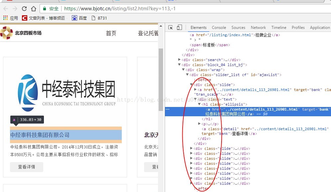Click the 北京四板市场 site logo

click(21, 33)
